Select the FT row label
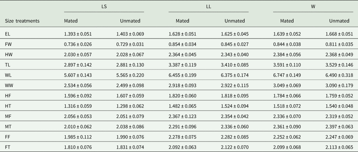 [x=8, y=147]
